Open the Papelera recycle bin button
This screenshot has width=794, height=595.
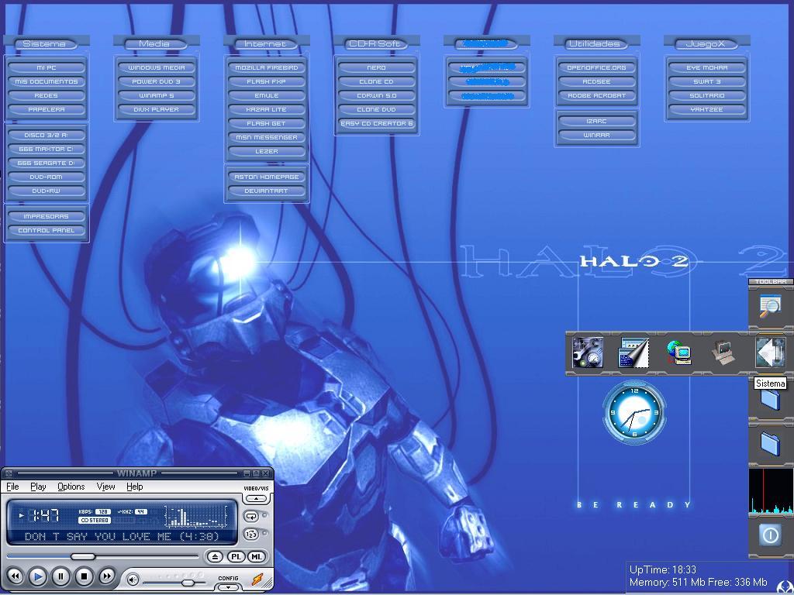46,109
